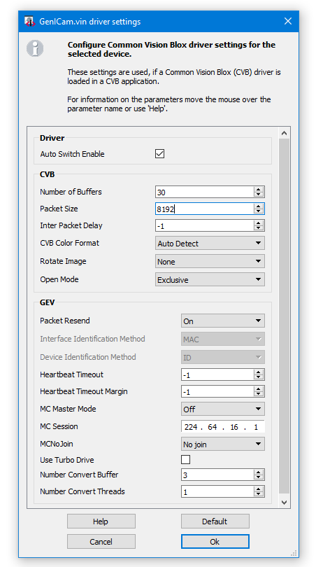Click the Heartbeat Timeout input field

(217, 375)
